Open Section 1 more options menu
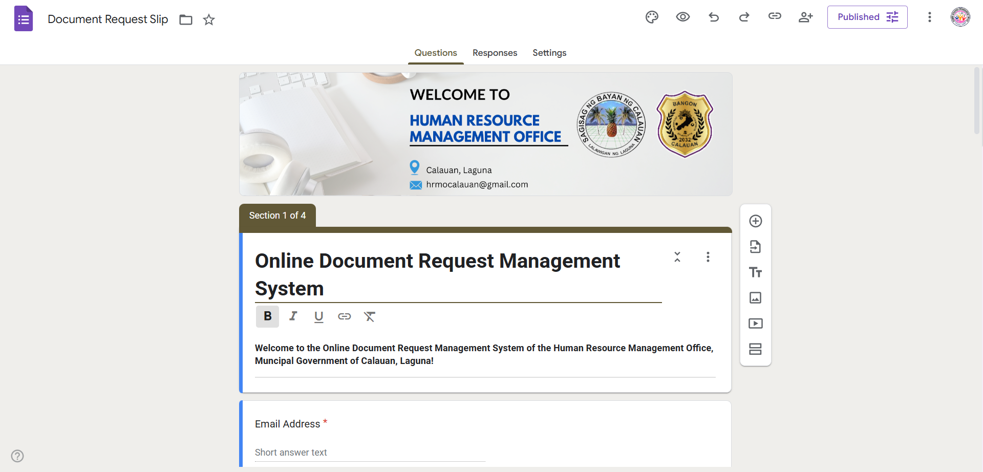The height and width of the screenshot is (472, 983). click(x=708, y=257)
